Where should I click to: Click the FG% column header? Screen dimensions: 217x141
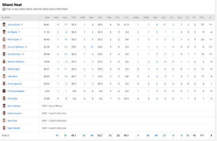[x=74, y=18]
